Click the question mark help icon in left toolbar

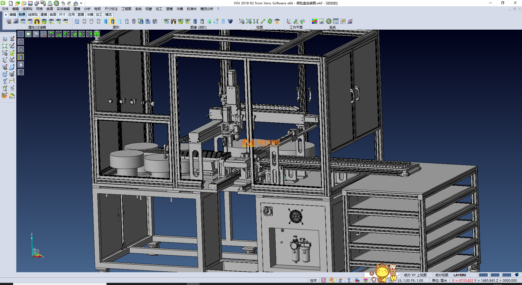(x=5, y=81)
